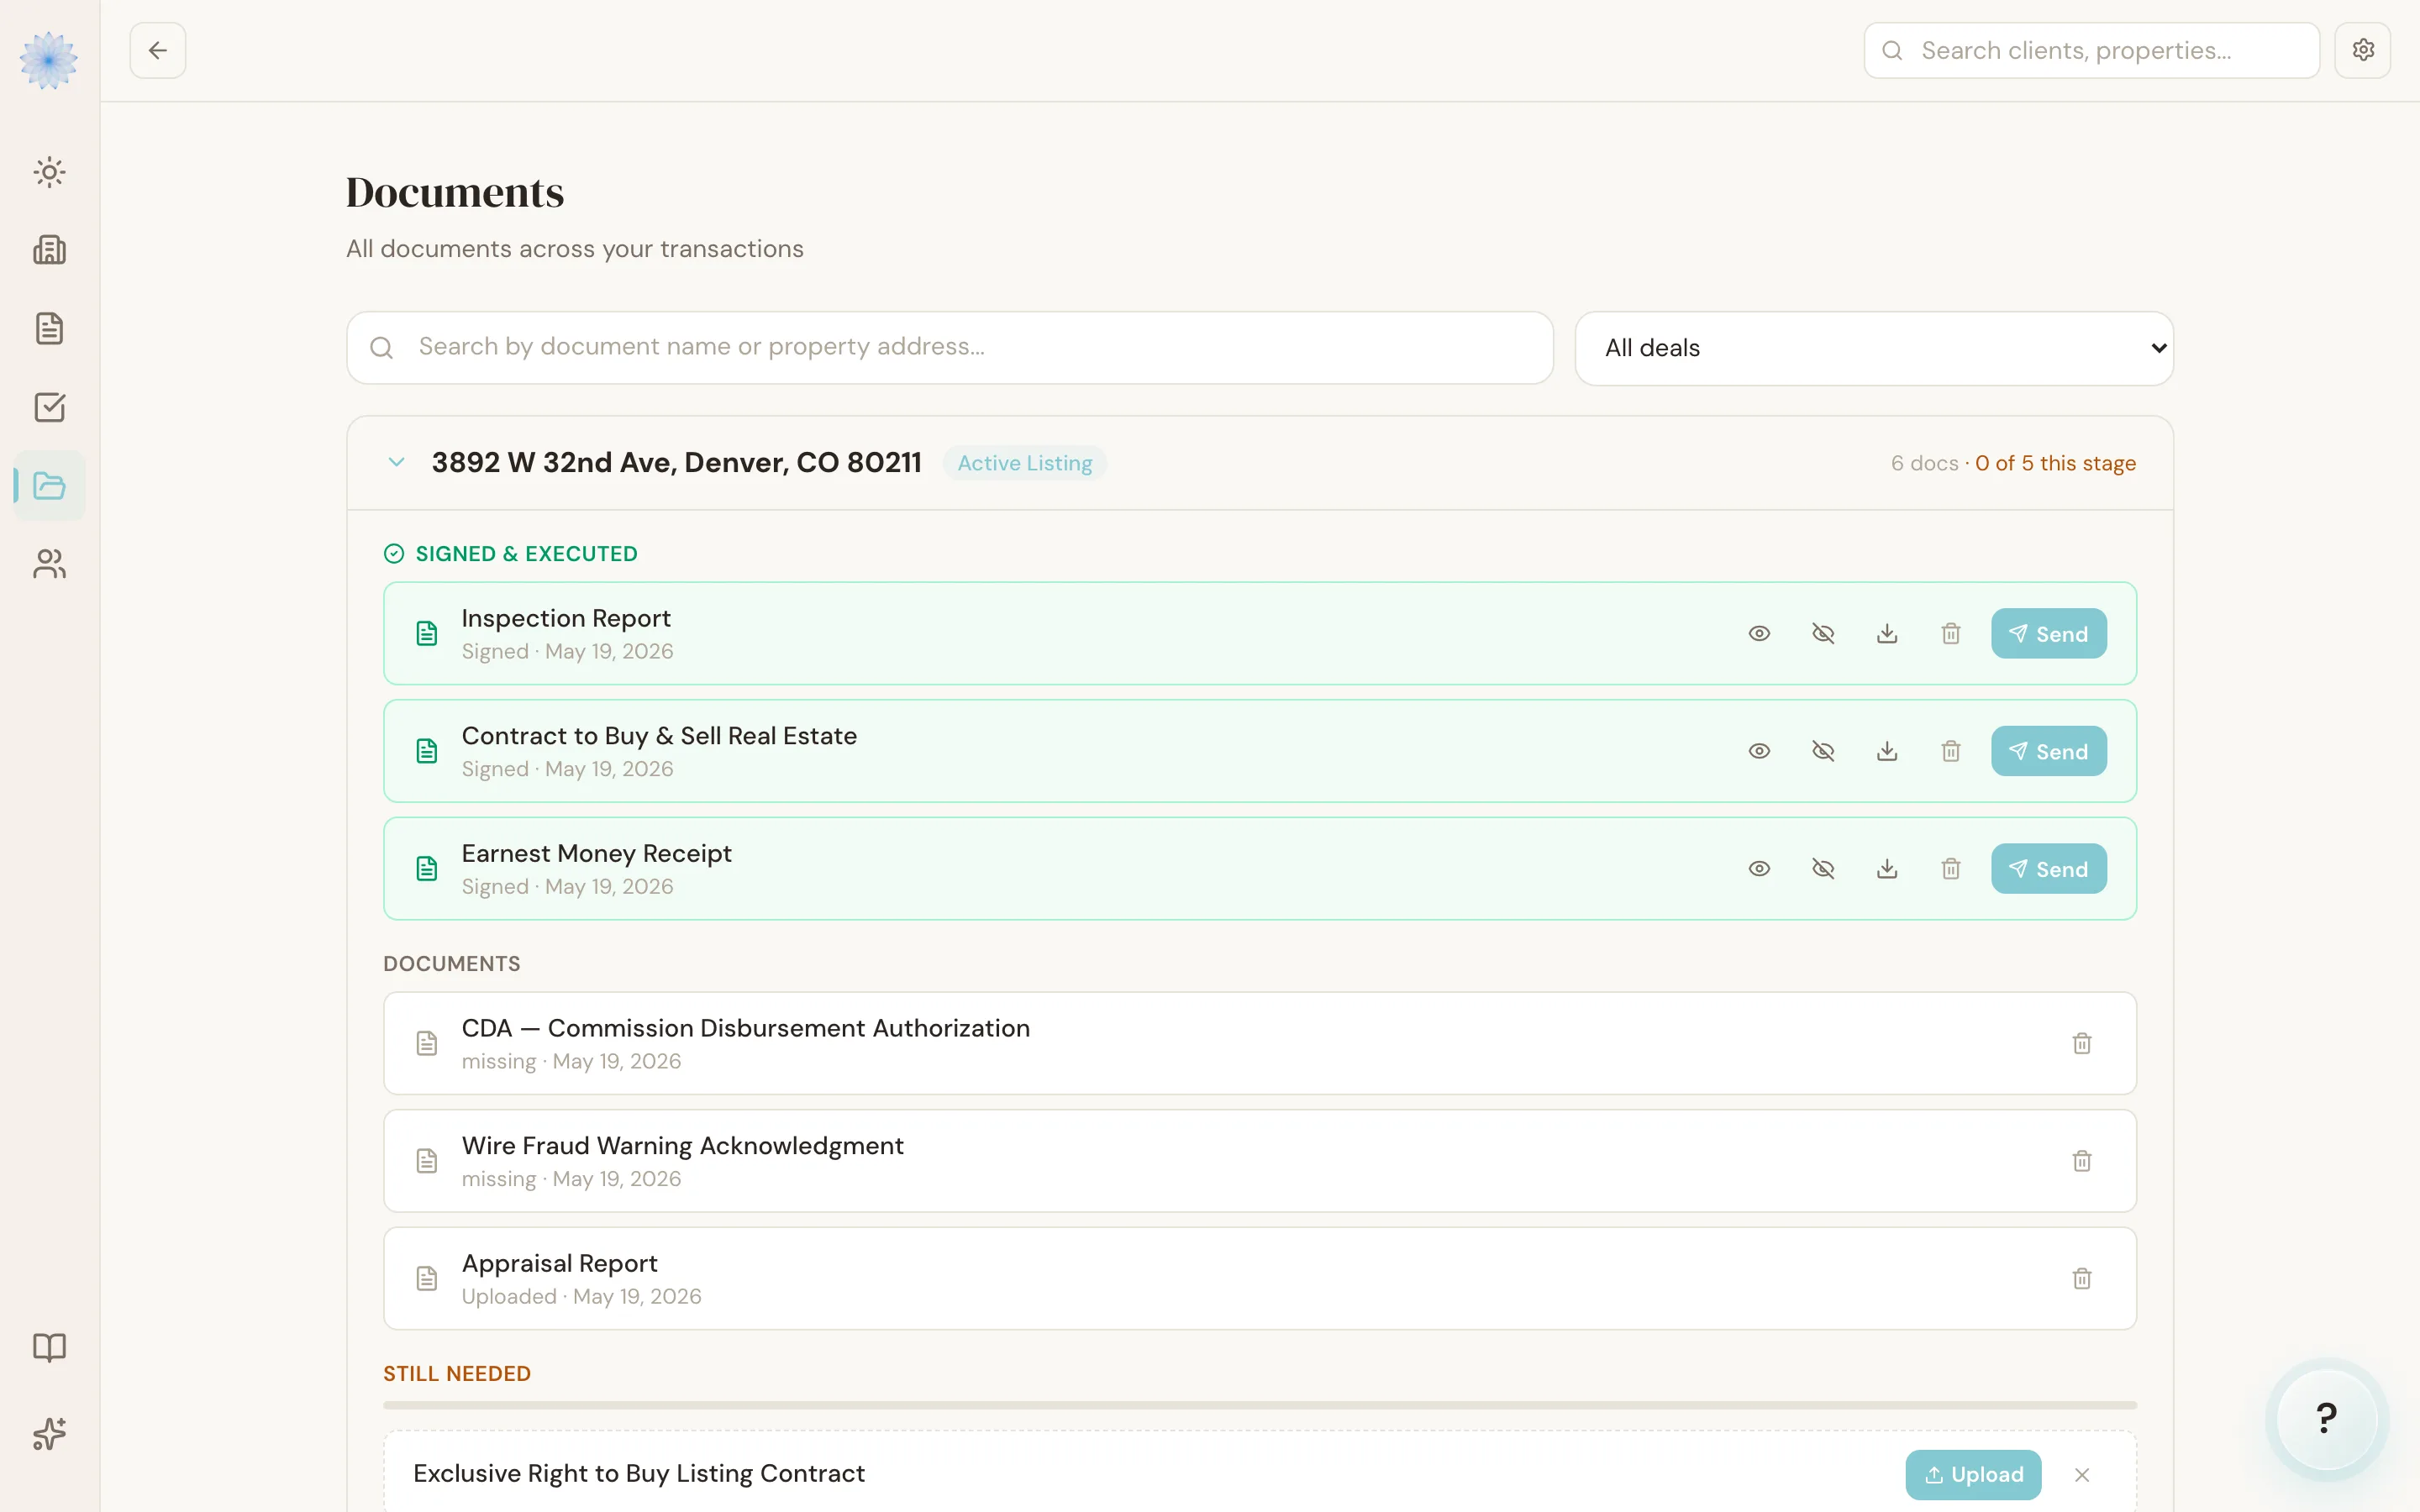View the Earnest Money Receipt with eye icon

click(1759, 869)
